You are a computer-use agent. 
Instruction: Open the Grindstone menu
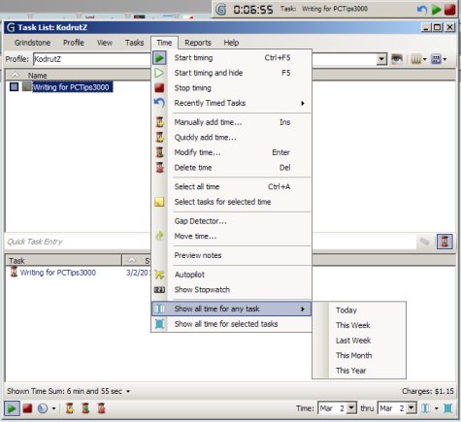pos(32,43)
